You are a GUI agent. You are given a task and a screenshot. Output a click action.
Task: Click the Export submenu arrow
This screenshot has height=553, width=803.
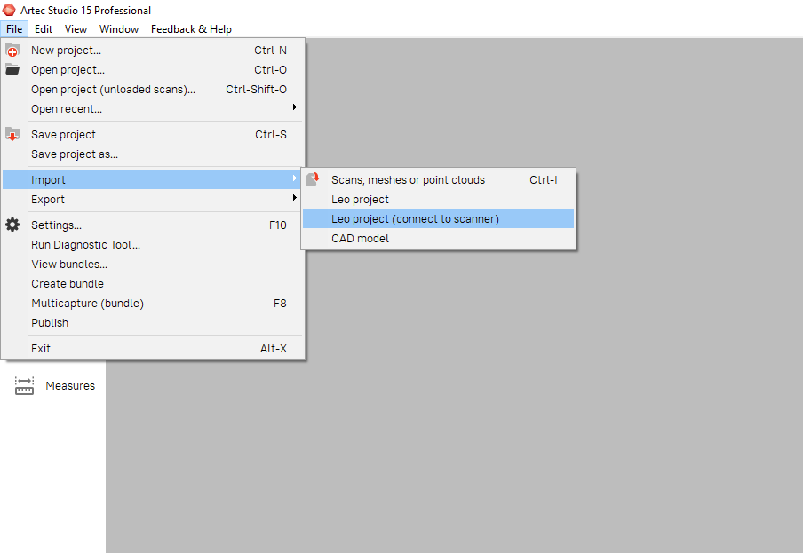(295, 197)
